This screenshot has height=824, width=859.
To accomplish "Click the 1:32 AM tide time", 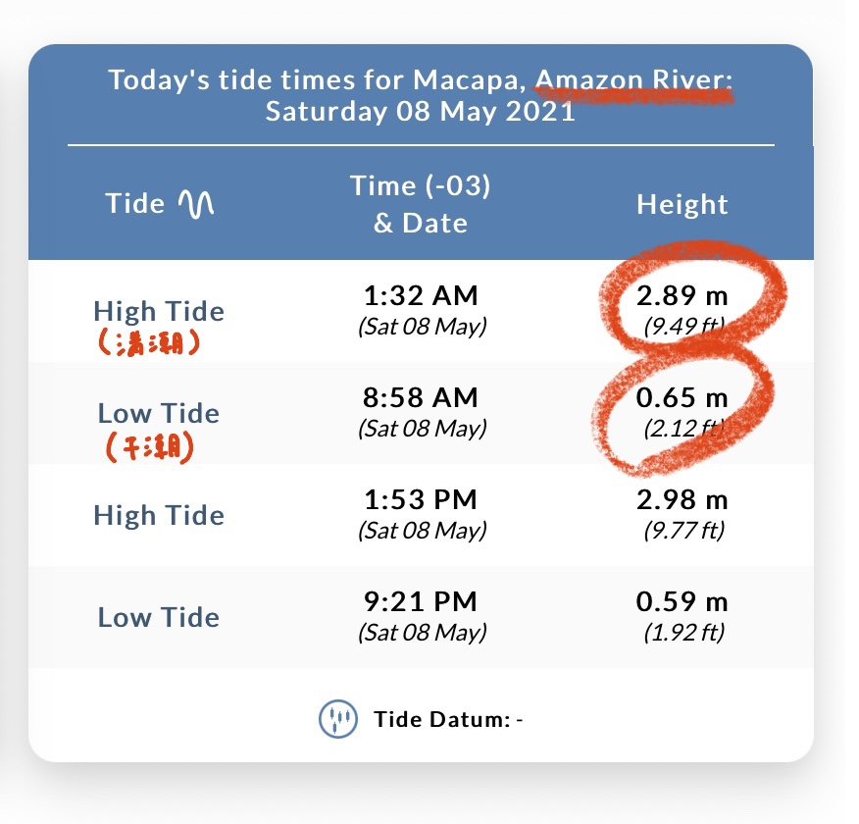I will tap(421, 295).
